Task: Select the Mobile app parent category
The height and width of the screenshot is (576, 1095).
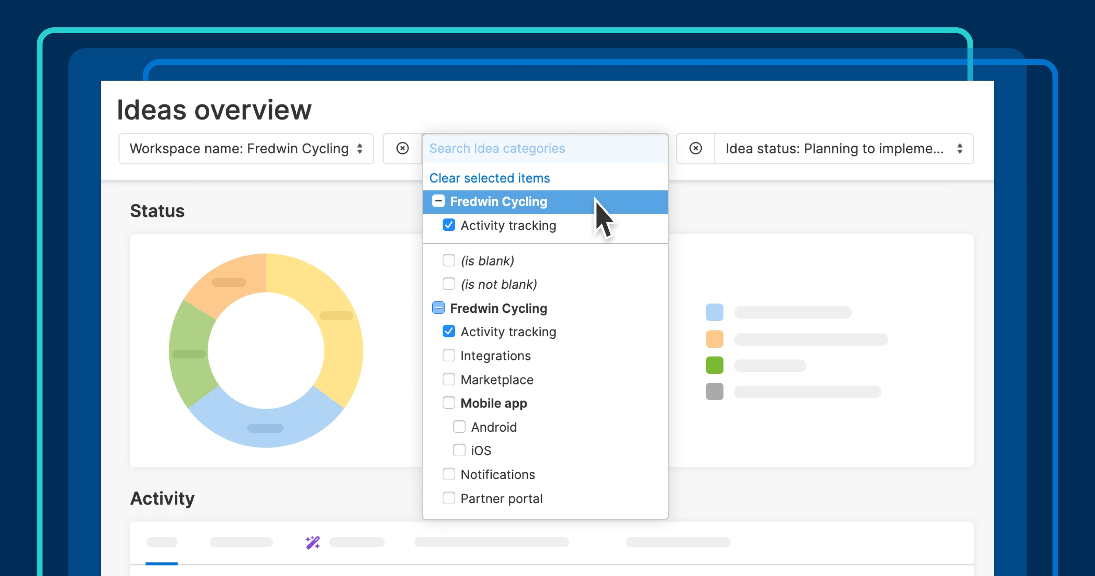Action: pos(449,403)
